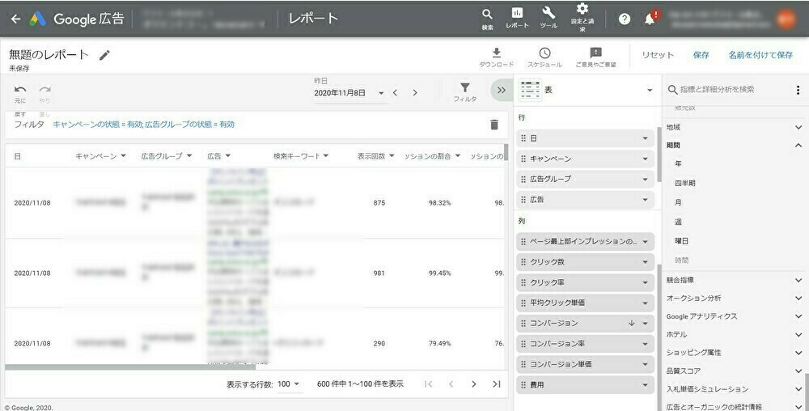Click the 保存 button
This screenshot has width=809, height=411.
(x=701, y=55)
